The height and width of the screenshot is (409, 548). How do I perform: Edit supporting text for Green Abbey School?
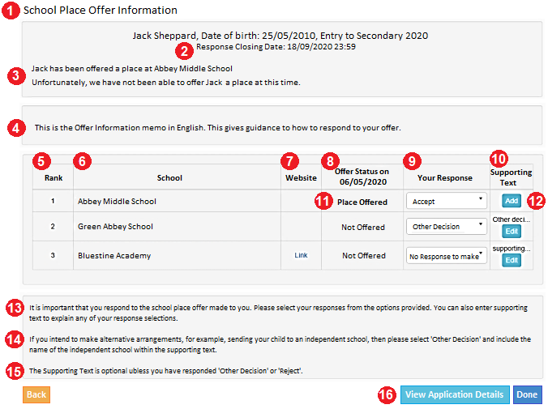[512, 231]
